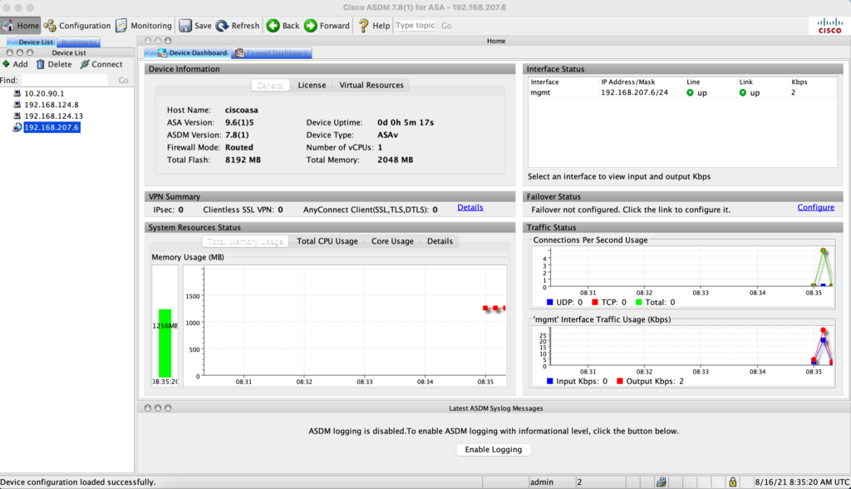Add a device to the list

tap(15, 64)
